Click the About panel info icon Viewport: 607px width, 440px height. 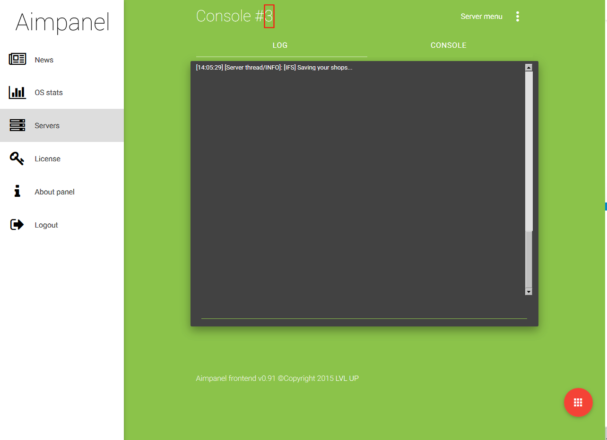click(x=17, y=192)
